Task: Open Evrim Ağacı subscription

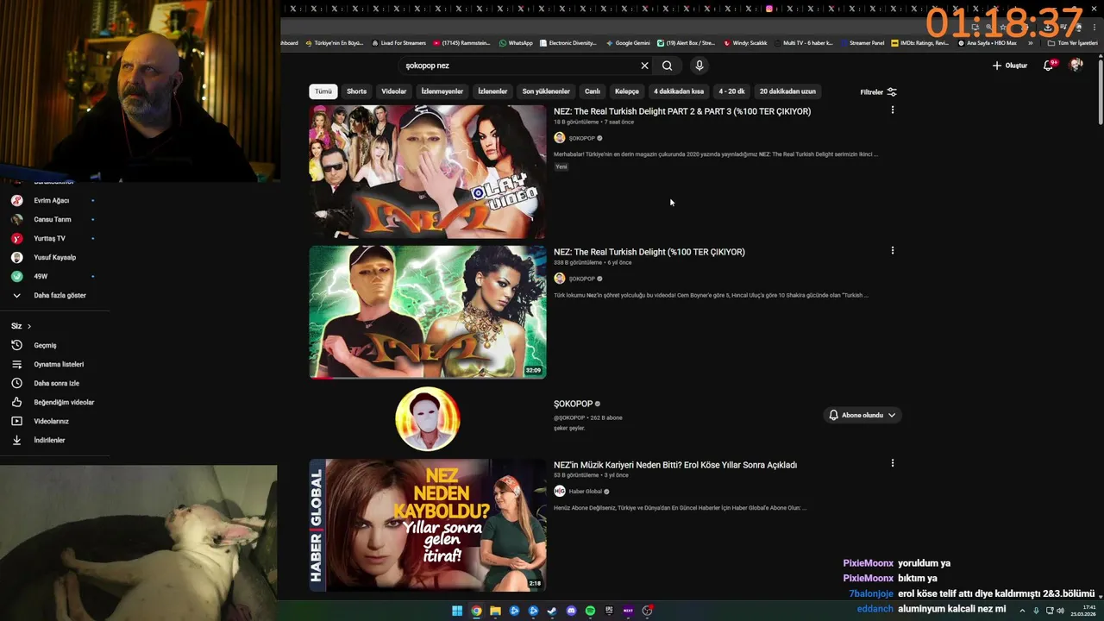Action: 52,200
